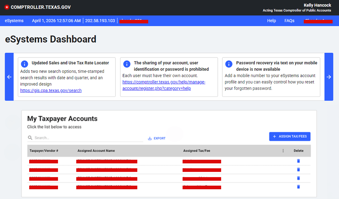Click the info icon about account sharing prohibition
The height and width of the screenshot is (199, 339).
tap(127, 64)
